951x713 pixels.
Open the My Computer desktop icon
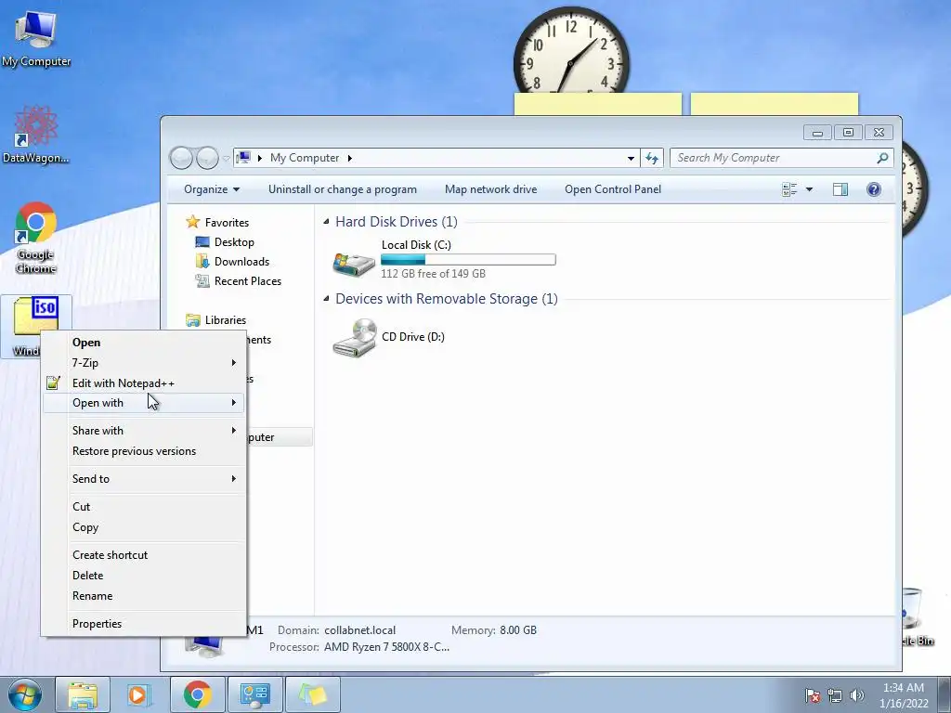35,39
